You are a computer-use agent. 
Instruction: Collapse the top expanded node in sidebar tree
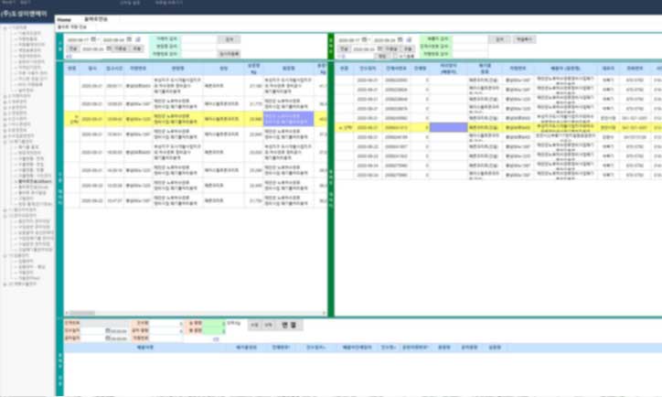pyautogui.click(x=5, y=28)
